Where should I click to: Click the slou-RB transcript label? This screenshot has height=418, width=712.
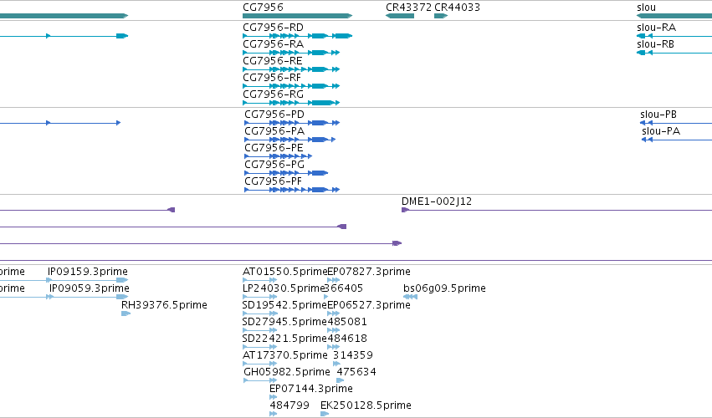click(656, 44)
